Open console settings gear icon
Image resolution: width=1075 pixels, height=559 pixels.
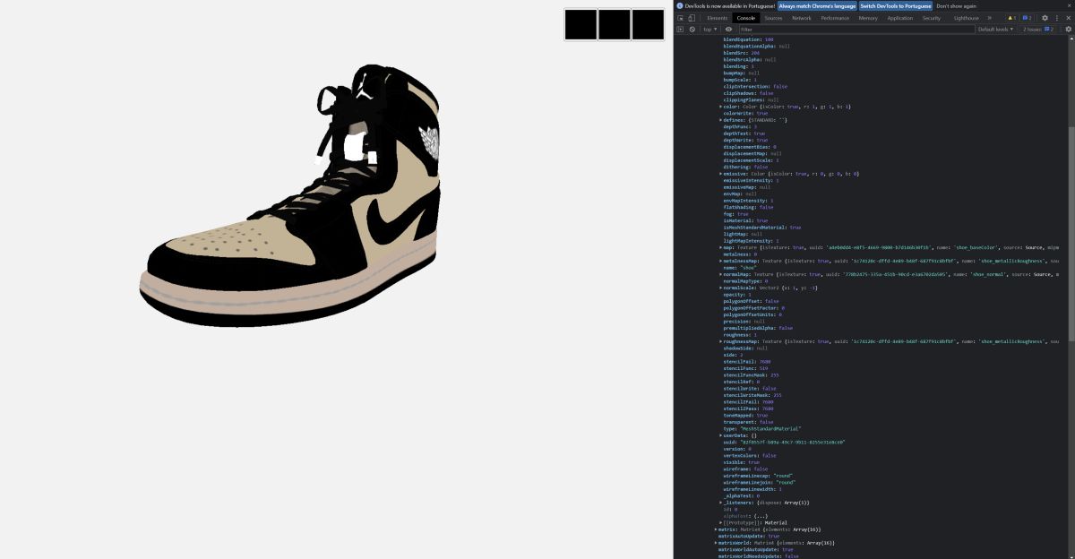pos(1068,30)
